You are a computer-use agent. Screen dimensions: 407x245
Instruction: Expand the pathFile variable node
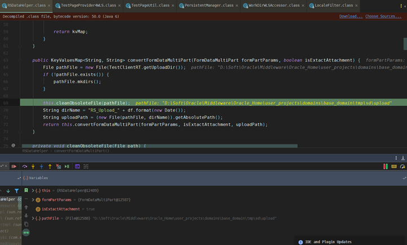[x=33, y=218]
